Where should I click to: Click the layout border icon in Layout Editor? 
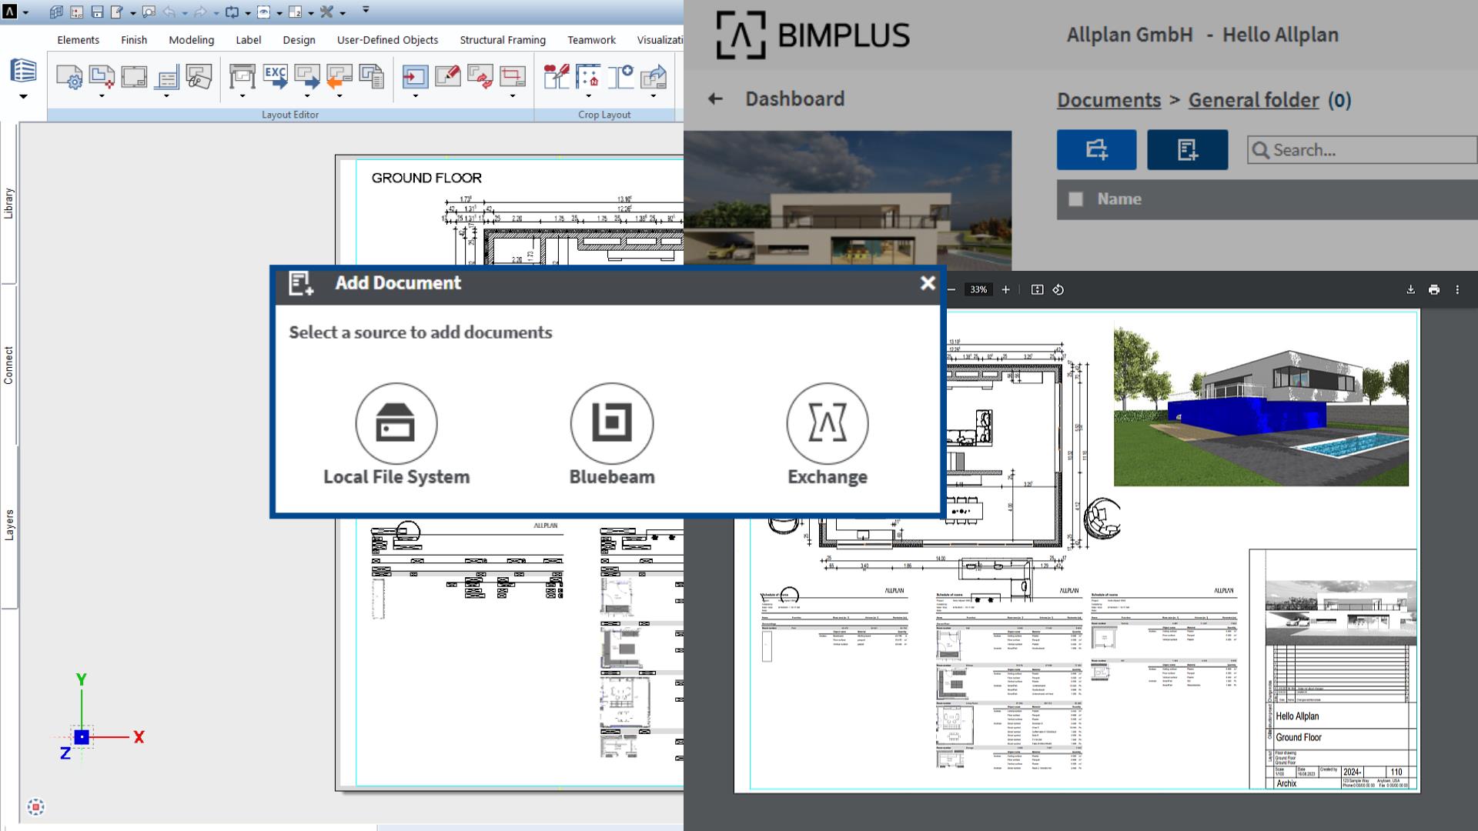[x=134, y=77]
